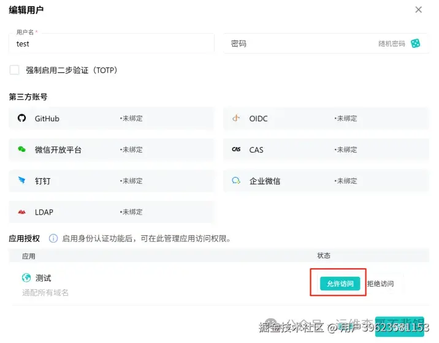Close the 编辑用户 dialog
Screen dimensions: 439x343
click(x=418, y=10)
